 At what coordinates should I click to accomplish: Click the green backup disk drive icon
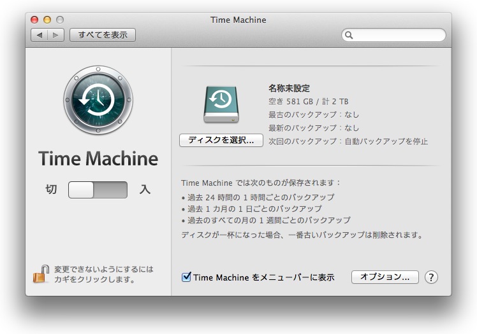[221, 104]
